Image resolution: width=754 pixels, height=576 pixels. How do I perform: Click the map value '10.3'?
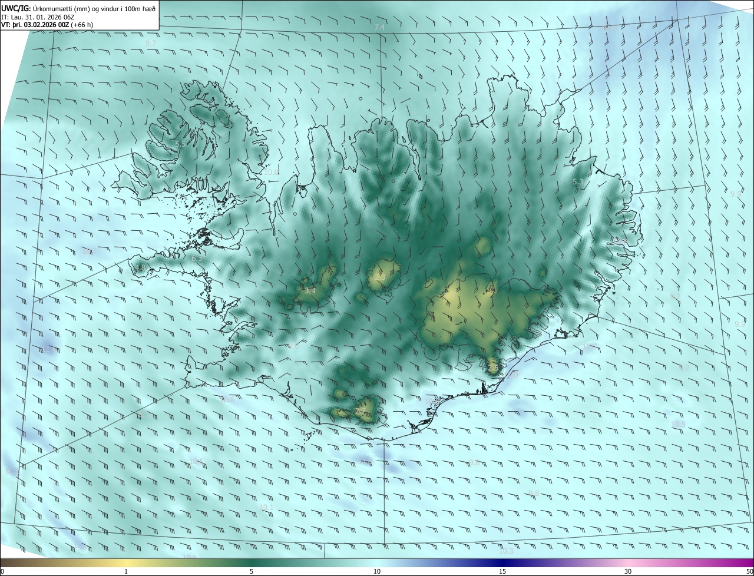click(x=506, y=551)
